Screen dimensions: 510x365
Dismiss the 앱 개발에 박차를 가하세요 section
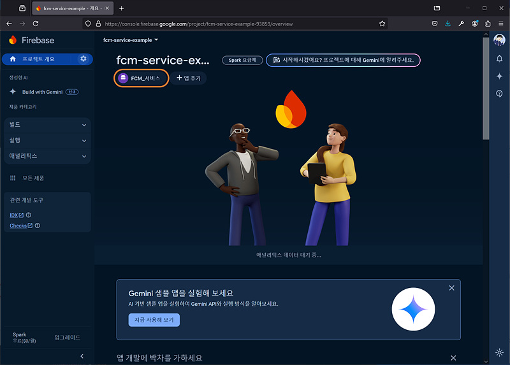click(x=453, y=358)
